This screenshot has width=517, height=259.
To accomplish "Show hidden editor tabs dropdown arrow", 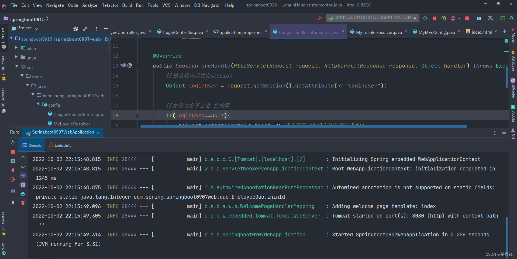I will click(504, 31).
